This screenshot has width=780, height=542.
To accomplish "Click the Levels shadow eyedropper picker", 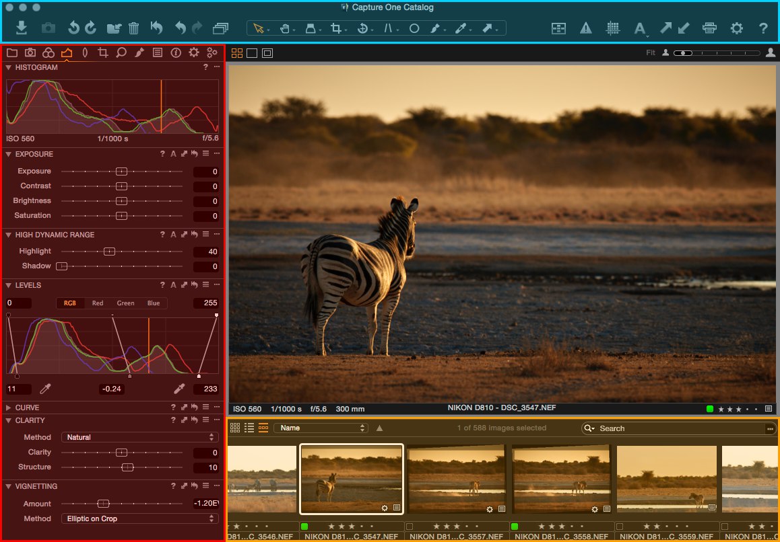I will (45, 389).
